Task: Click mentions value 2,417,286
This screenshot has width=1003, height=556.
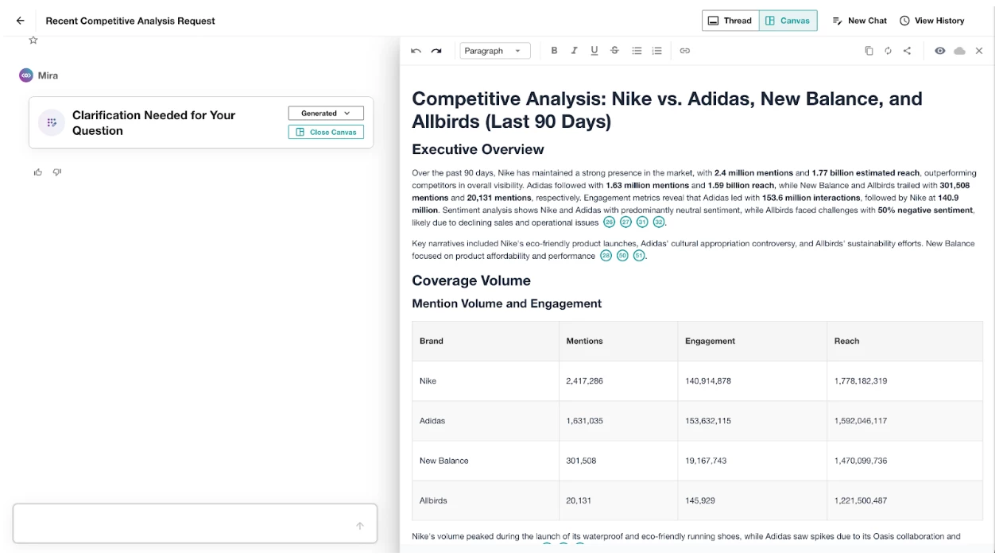Action: (584, 380)
